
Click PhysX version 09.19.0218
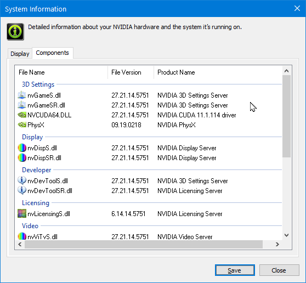126,124
